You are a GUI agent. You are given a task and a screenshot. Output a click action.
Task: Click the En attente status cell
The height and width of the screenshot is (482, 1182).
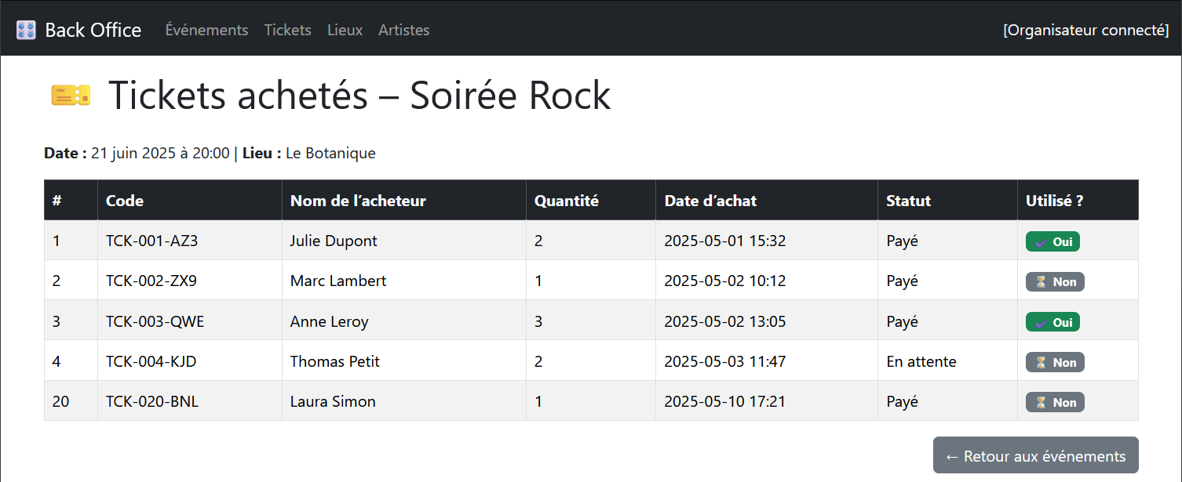point(921,361)
